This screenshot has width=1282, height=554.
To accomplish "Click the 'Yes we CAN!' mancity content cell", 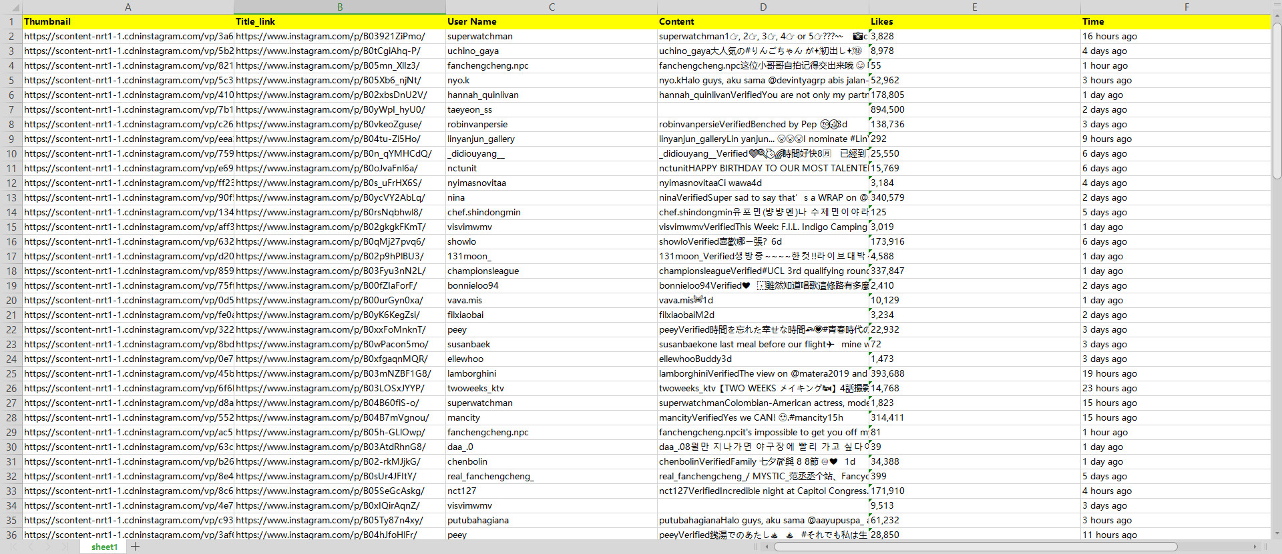I will click(763, 417).
